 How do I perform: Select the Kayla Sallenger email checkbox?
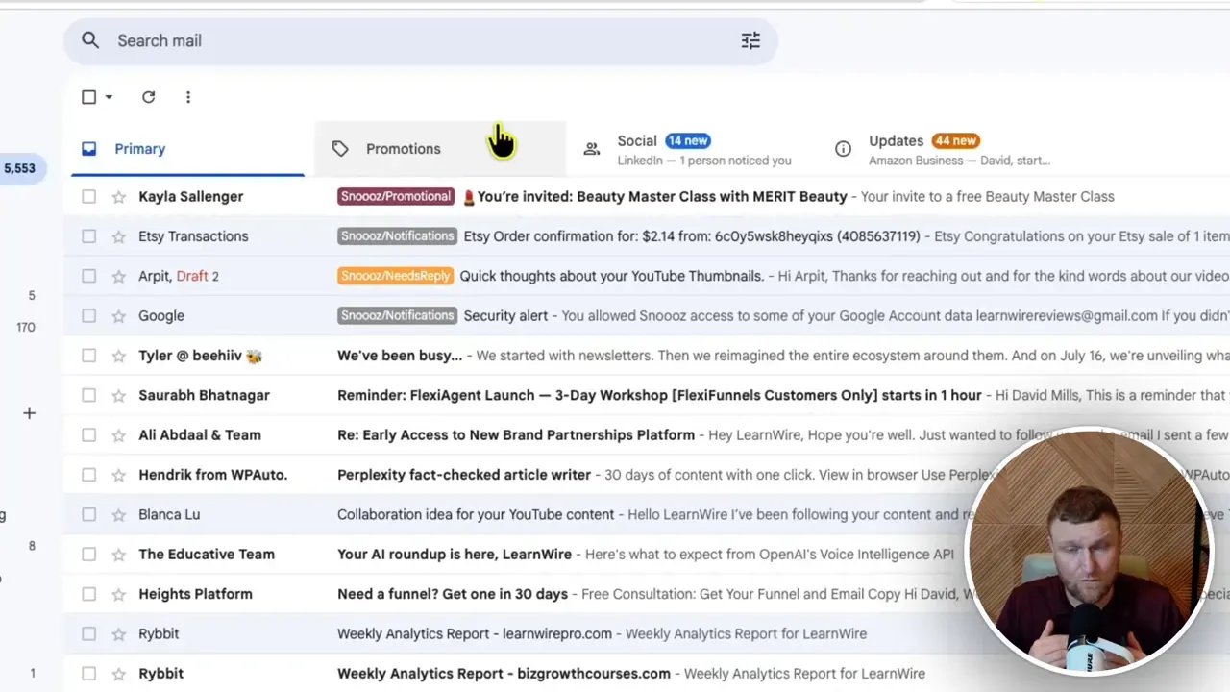(88, 196)
